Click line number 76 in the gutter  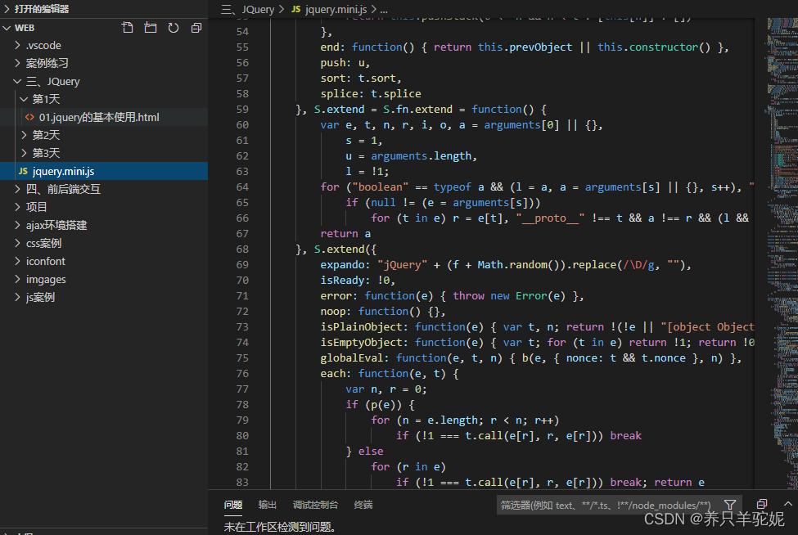pos(242,374)
